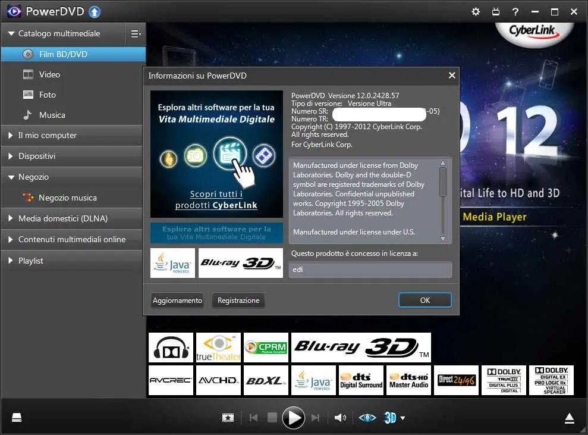This screenshot has width=588, height=435.
Task: Start playback with the Play button
Action: (293, 418)
